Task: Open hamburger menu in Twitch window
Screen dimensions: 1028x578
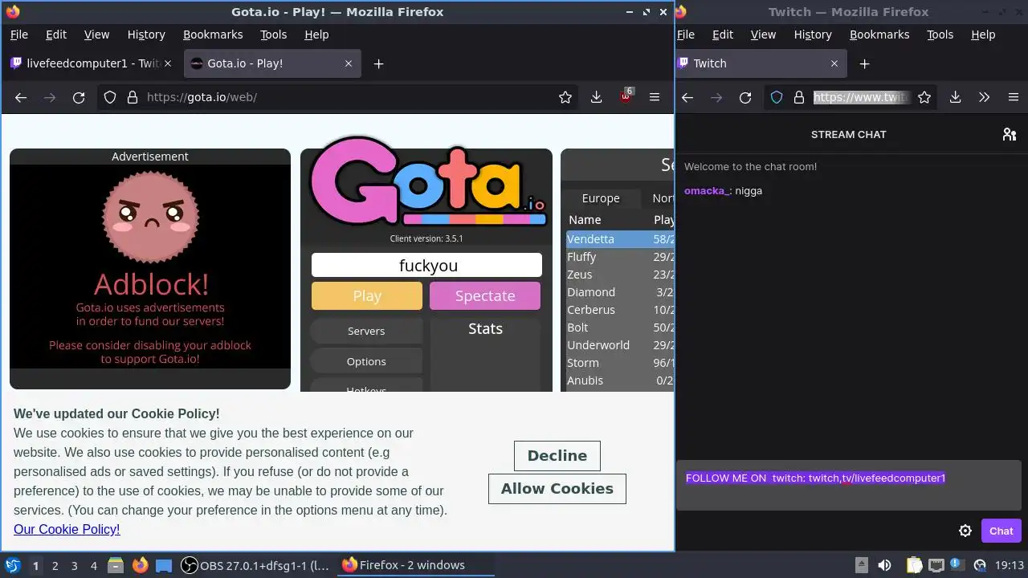Action: [x=1013, y=97]
